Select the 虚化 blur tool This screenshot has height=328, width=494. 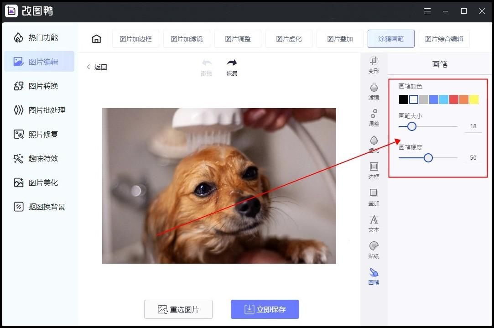[374, 144]
